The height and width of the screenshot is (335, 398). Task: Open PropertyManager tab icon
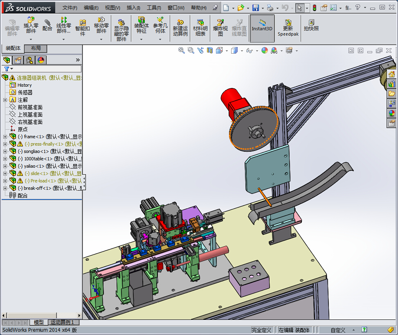pyautogui.click(x=18, y=60)
